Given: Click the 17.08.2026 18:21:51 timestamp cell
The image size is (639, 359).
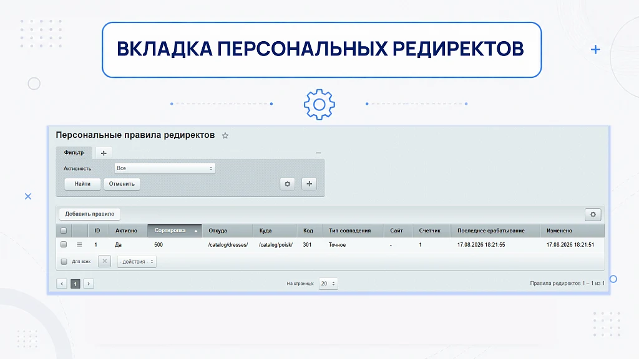Looking at the screenshot, I should [570, 245].
